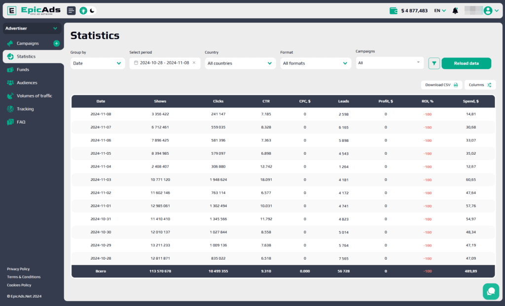Click the Leads column header
The image size is (505, 306).
[344, 102]
